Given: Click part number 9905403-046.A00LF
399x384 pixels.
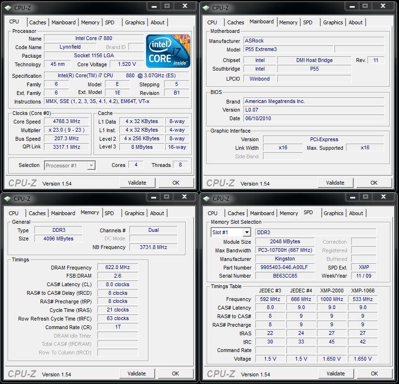Looking at the screenshot, I should point(285,267).
